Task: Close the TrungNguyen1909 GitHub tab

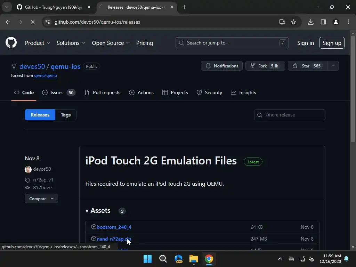Action: 89,7
